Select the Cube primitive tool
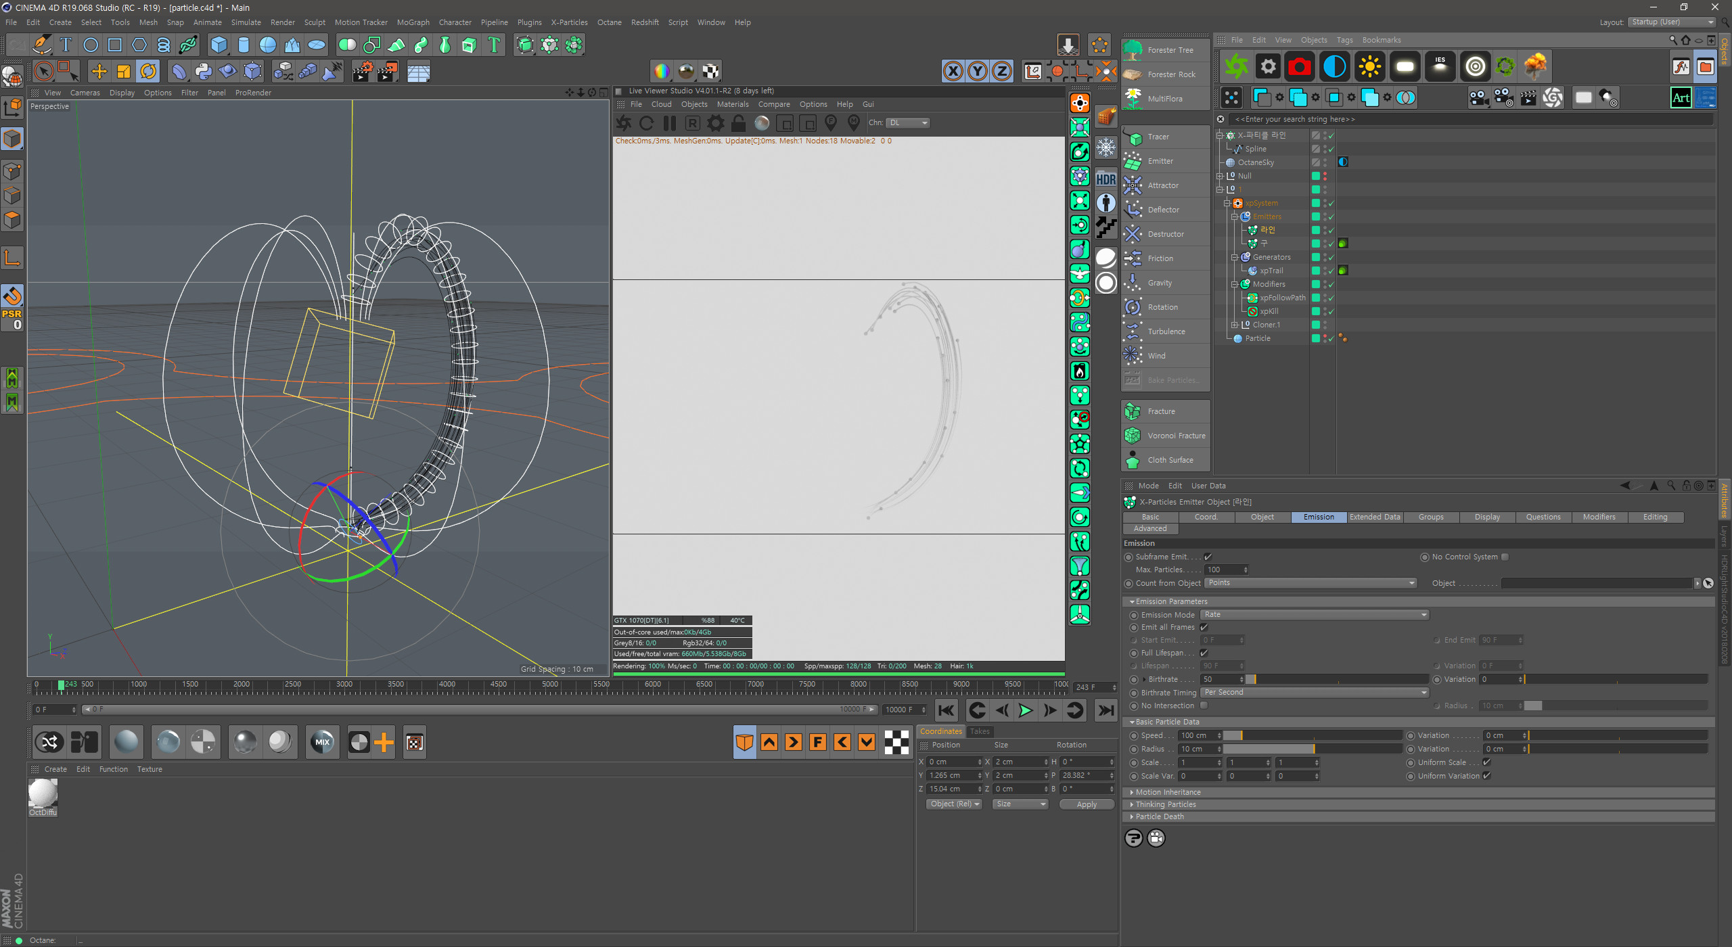 [219, 45]
